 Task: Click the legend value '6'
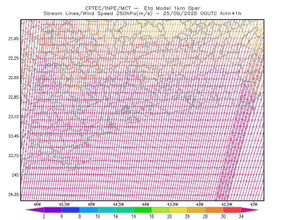point(62,216)
